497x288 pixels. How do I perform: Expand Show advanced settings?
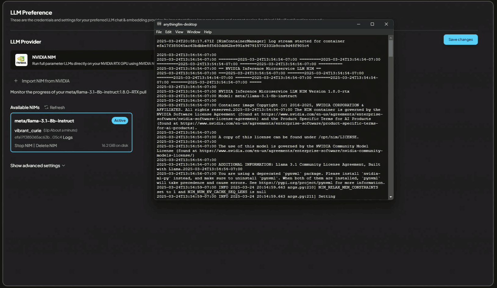[x=38, y=166]
